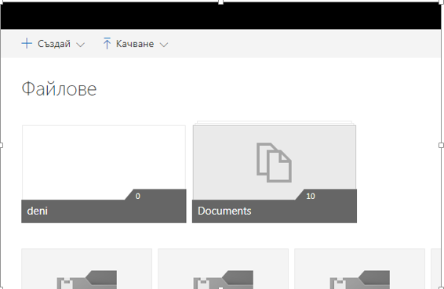This screenshot has width=444, height=289.
Task: Click the upload arrow icon beside Качване
Action: pyautogui.click(x=107, y=44)
